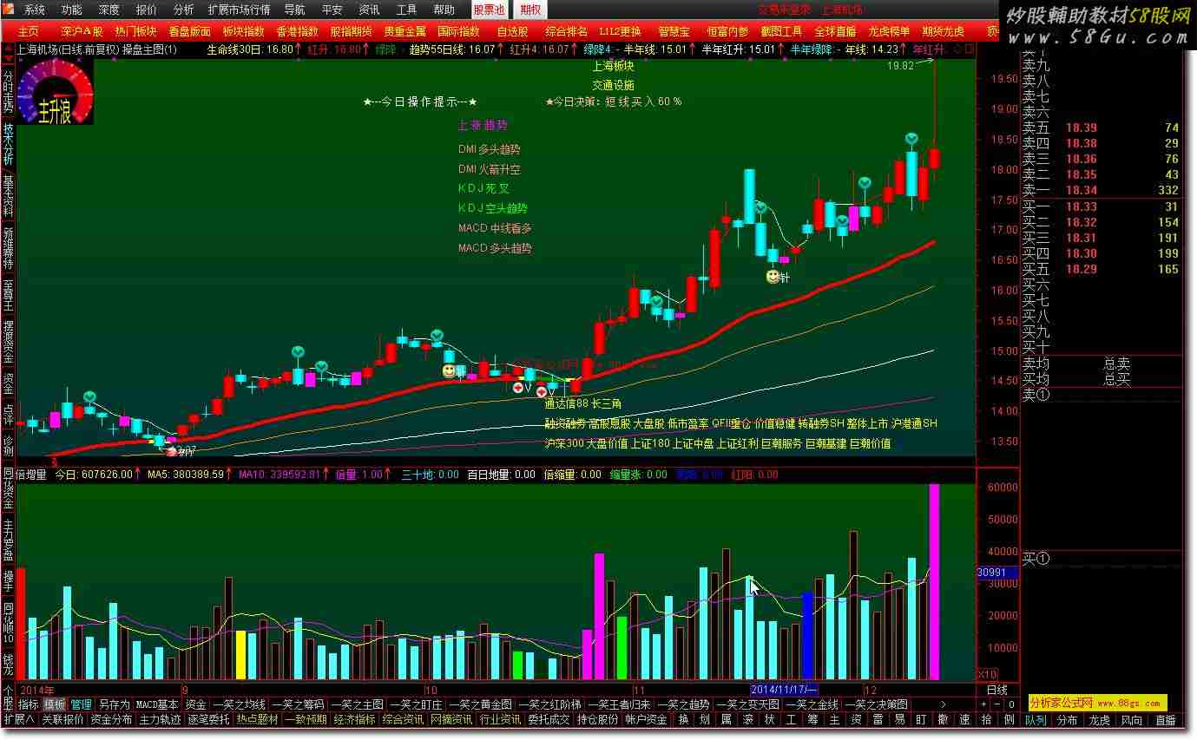The width and height of the screenshot is (1197, 740).
Task: Select the 一笑之筹码 indicator tab
Action: (299, 704)
